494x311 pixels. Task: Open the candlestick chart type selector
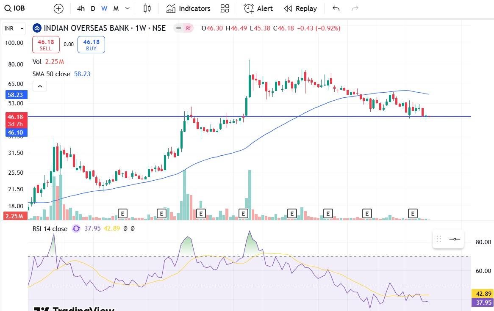(x=147, y=8)
